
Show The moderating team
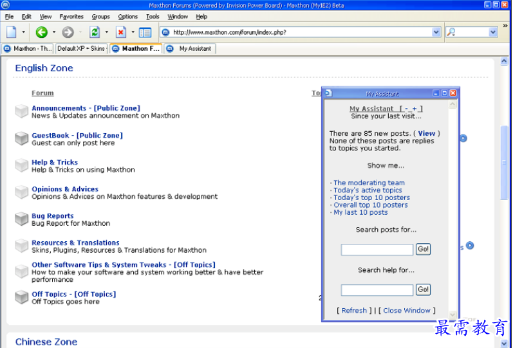point(369,183)
